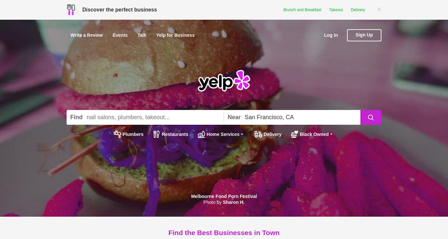Click the Delivery scooter icon
Image resolution: width=448 pixels, height=239 pixels.
[258, 134]
